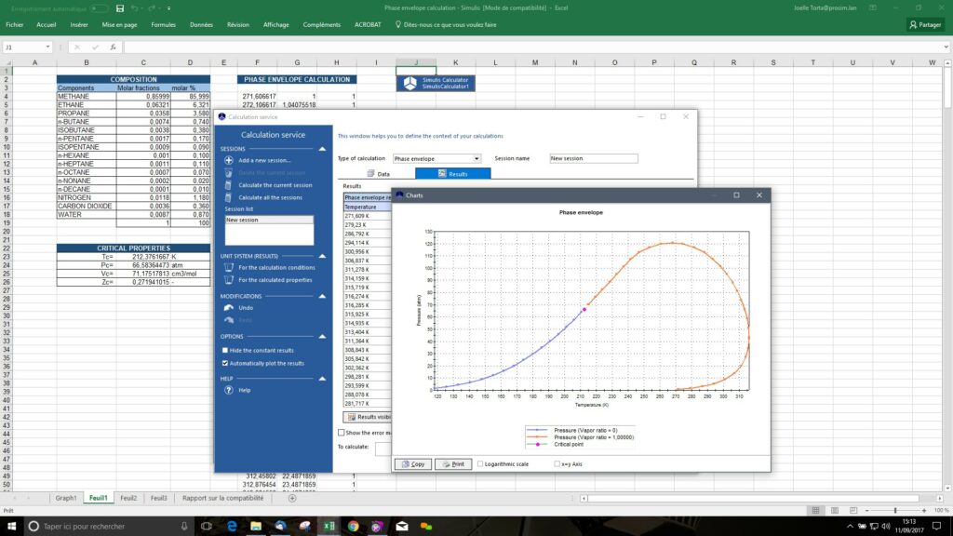The image size is (953, 536).
Task: Click the Help question mark icon
Action: 229,390
